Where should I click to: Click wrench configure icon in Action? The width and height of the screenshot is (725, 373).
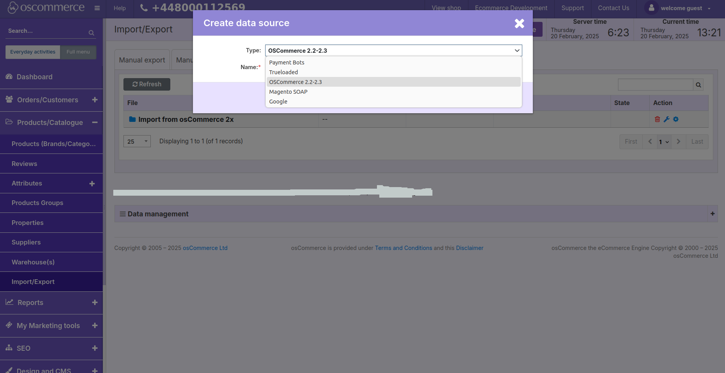tap(666, 119)
